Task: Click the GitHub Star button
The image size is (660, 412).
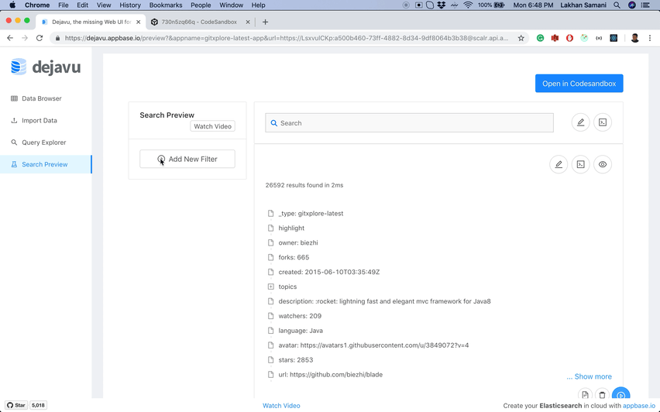Action: tap(16, 405)
